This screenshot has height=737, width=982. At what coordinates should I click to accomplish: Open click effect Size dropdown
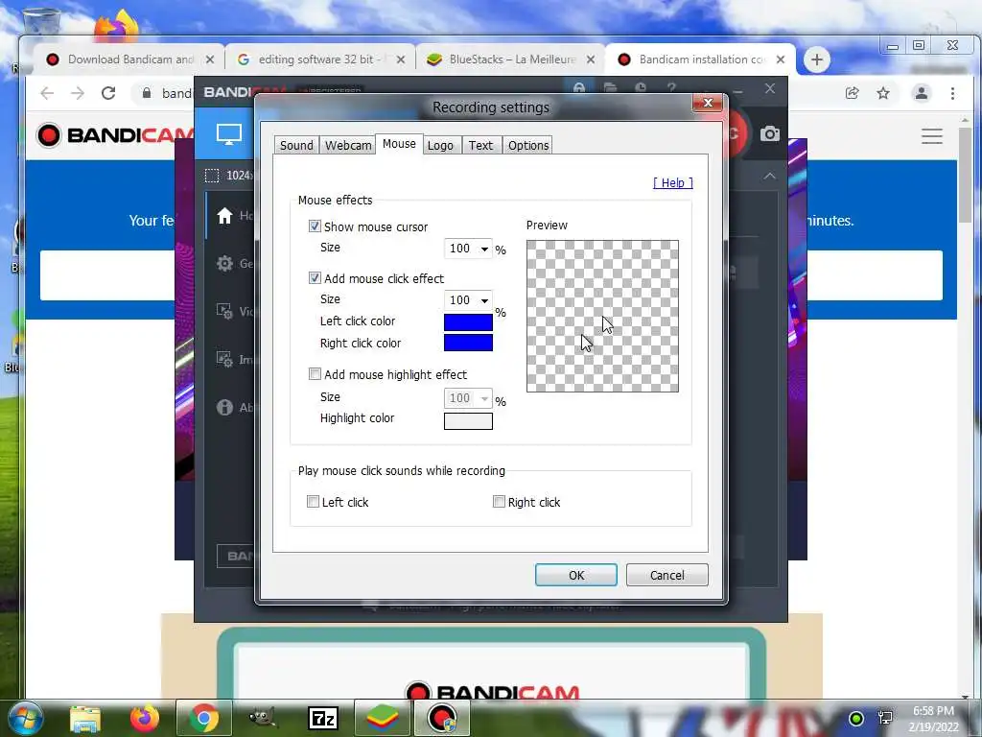pos(468,300)
